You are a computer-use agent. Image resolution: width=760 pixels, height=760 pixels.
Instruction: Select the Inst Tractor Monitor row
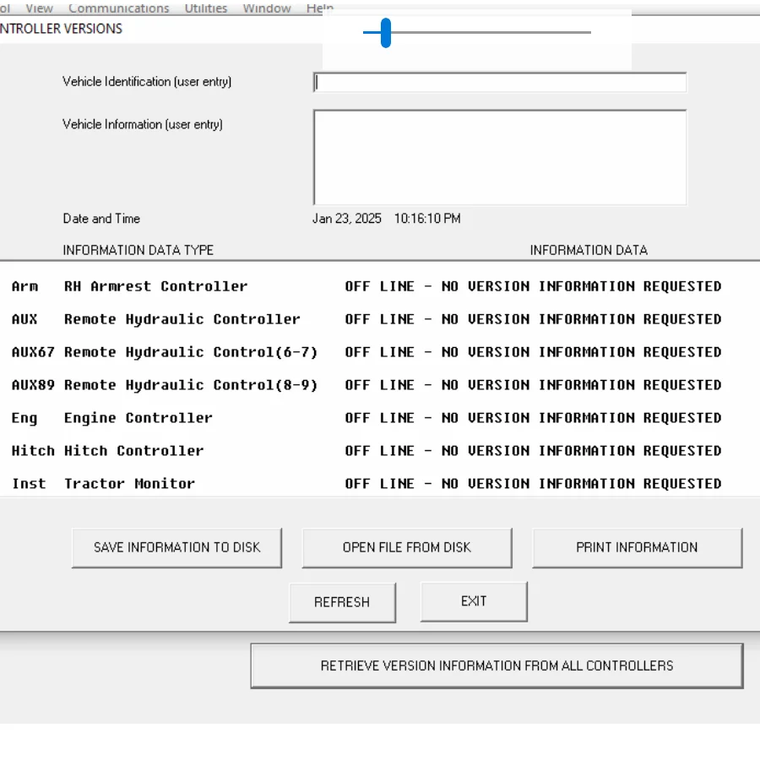[x=366, y=484]
